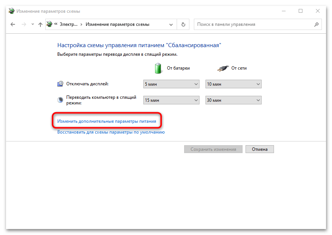
Task: Refresh the page with the reload icon
Action: (x=183, y=25)
